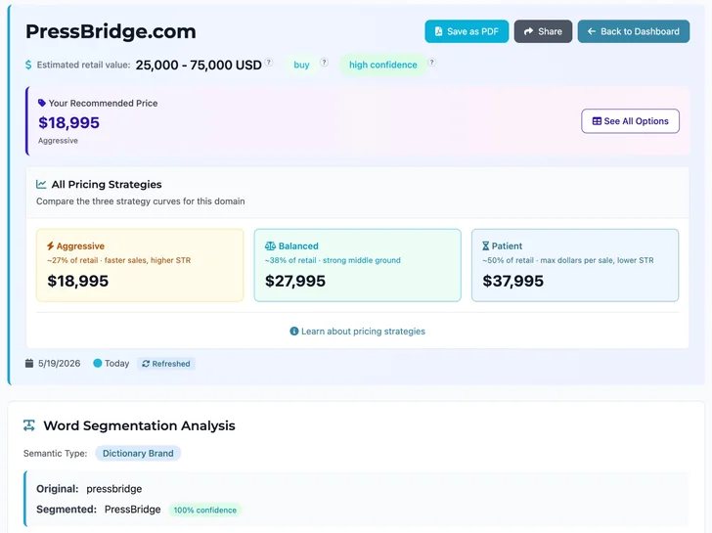Click the PressBridge.com domain heading
This screenshot has width=712, height=533.
pos(111,31)
